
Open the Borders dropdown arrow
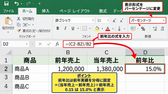click(x=90, y=28)
